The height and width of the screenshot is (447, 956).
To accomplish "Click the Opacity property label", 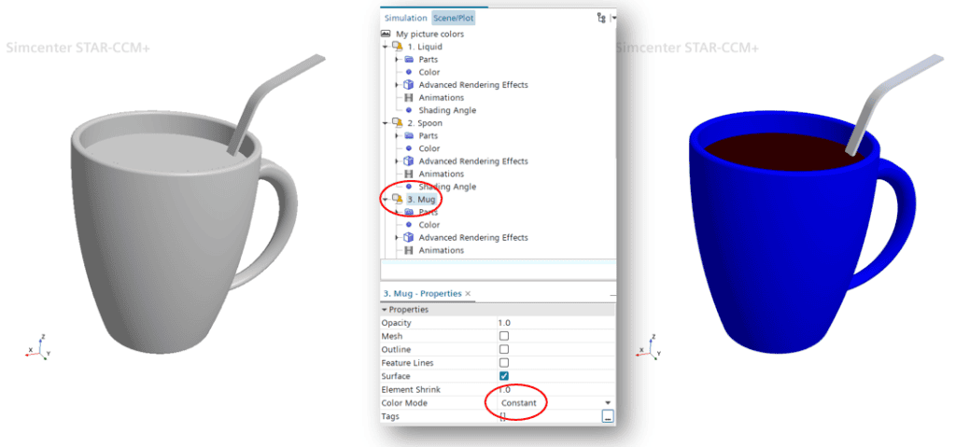I will pyautogui.click(x=396, y=323).
